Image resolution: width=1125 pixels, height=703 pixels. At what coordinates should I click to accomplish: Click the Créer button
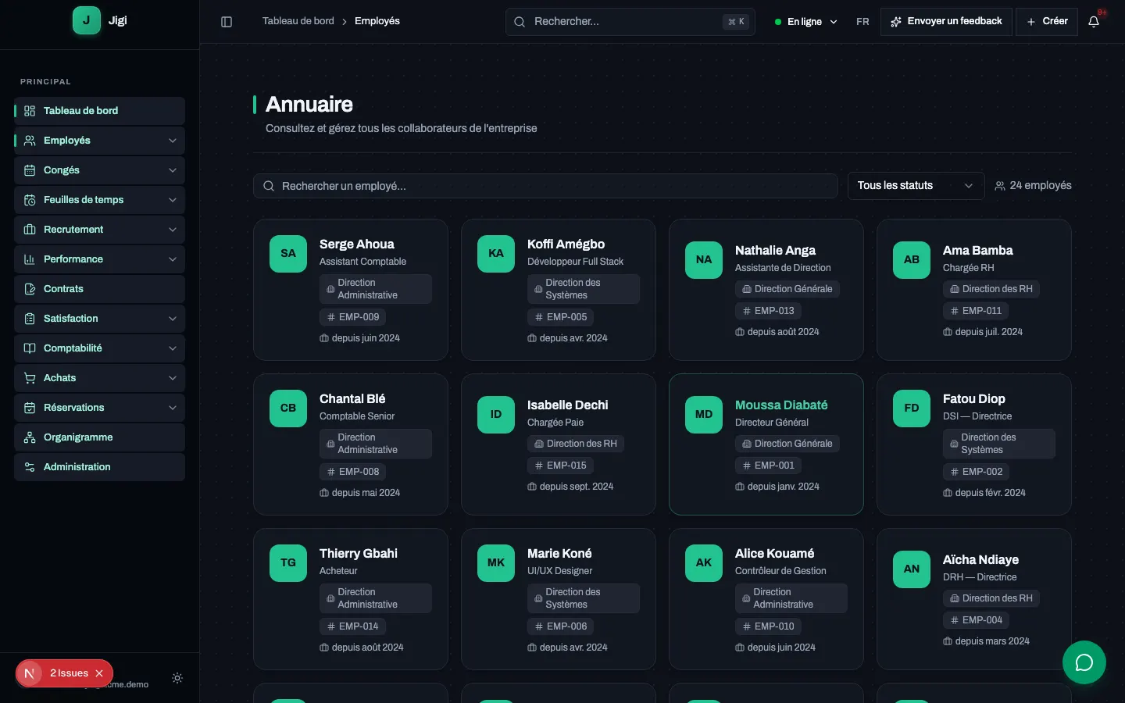point(1047,22)
